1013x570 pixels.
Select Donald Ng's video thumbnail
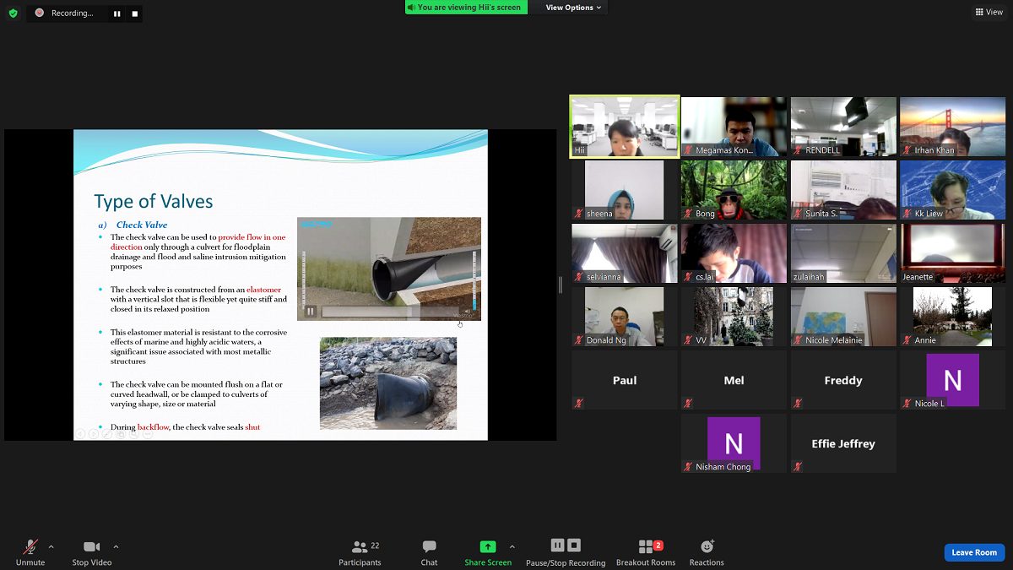tap(625, 317)
